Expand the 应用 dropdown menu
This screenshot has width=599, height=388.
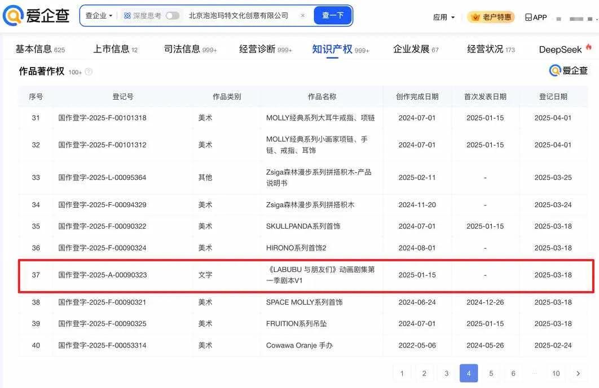[444, 17]
